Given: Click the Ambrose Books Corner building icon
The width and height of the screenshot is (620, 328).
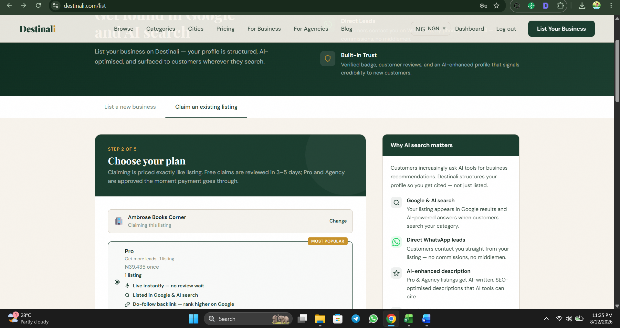Looking at the screenshot, I should [119, 221].
